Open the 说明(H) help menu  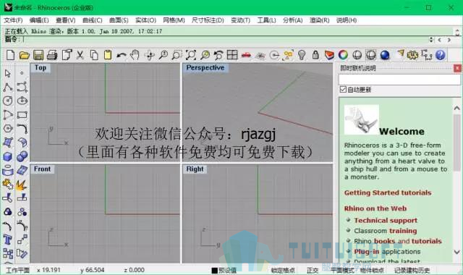pos(347,20)
